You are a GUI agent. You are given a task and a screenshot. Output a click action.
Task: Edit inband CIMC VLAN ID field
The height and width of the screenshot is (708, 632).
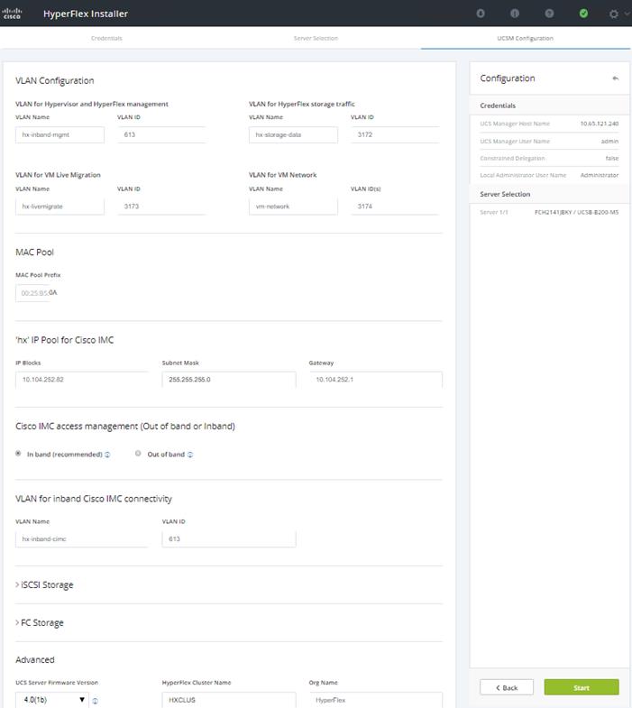[229, 539]
